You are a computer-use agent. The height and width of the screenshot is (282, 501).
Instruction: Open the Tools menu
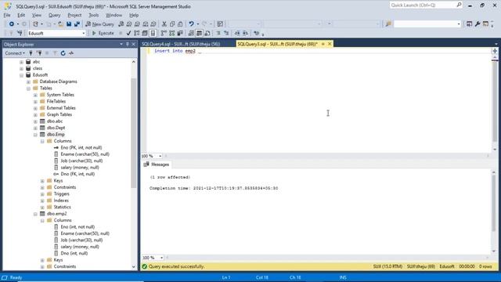94,15
